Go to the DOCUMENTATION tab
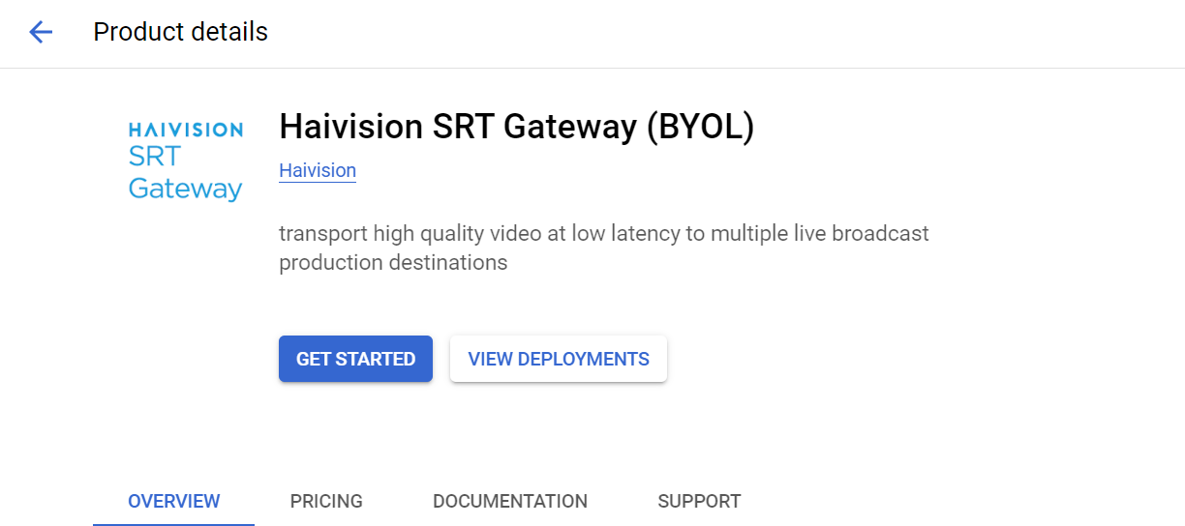This screenshot has height=526, width=1185. click(x=510, y=501)
